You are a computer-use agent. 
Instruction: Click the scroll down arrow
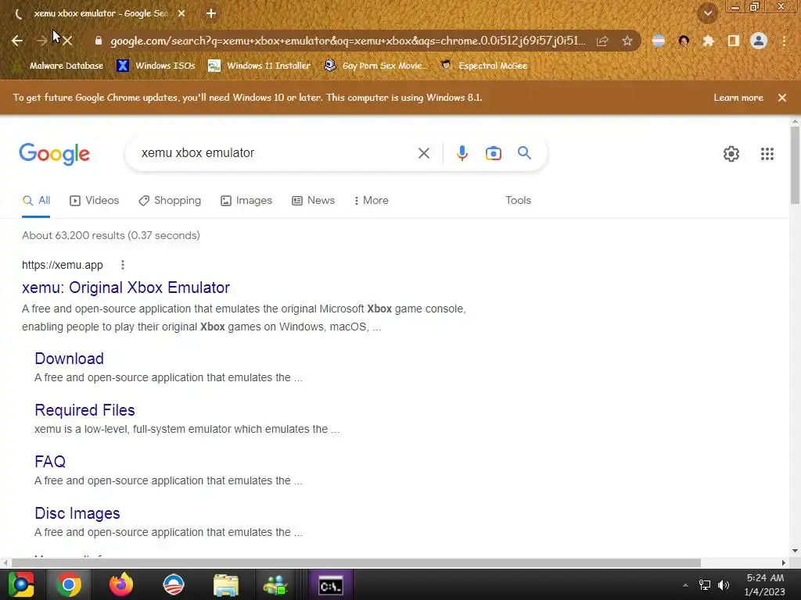[x=795, y=551]
